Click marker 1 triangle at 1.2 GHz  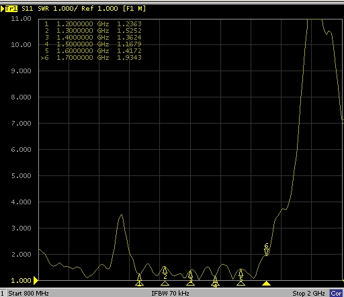139,284
